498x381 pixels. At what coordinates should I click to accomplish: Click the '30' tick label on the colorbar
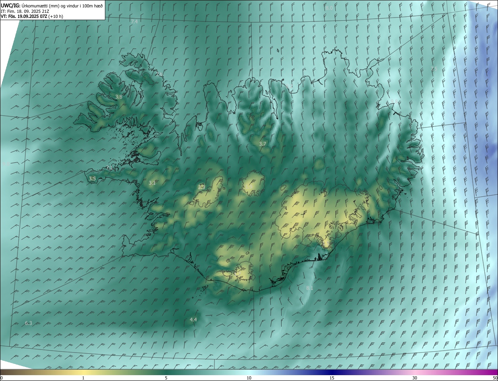(x=415, y=378)
